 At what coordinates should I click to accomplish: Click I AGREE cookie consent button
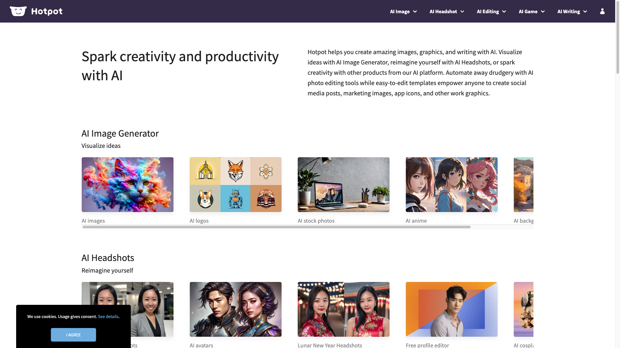[x=73, y=335]
